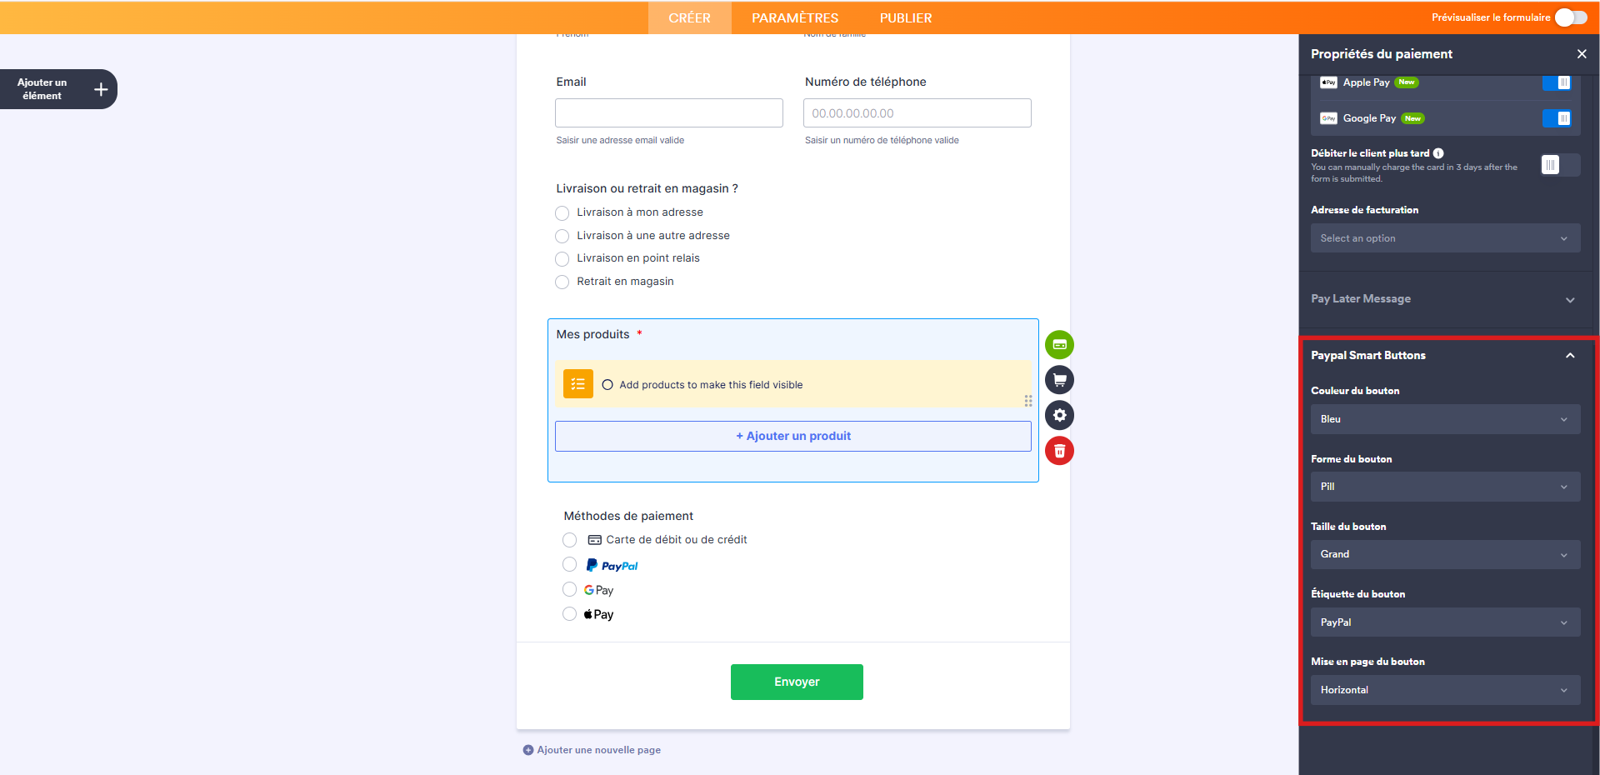This screenshot has width=1600, height=775.
Task: Switch to the PARAMÈTRES tab
Action: pyautogui.click(x=794, y=17)
